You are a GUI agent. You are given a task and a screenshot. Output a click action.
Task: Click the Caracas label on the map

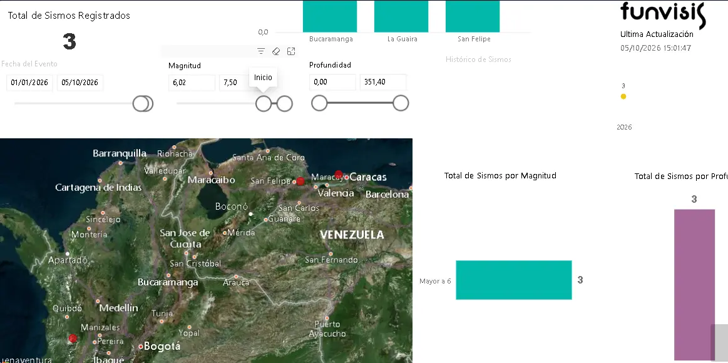367,177
